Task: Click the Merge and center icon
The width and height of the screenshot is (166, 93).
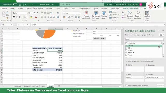Action: pyautogui.click(x=58, y=17)
